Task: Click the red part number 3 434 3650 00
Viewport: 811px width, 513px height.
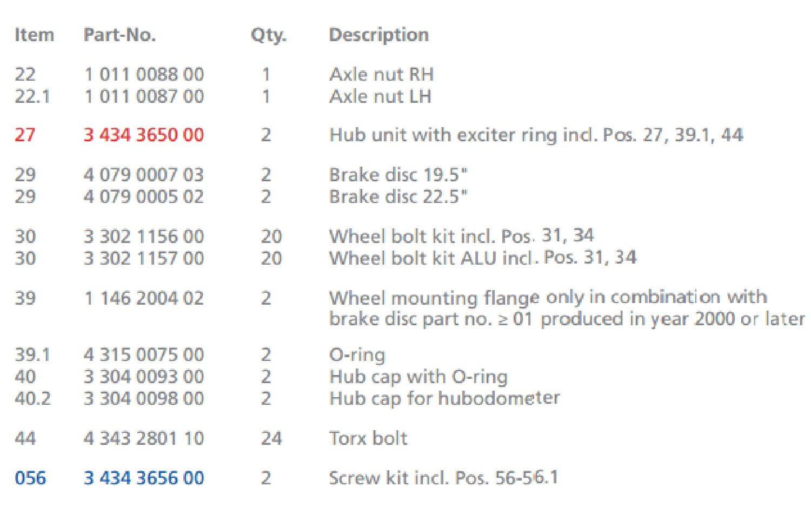Action: (x=143, y=135)
